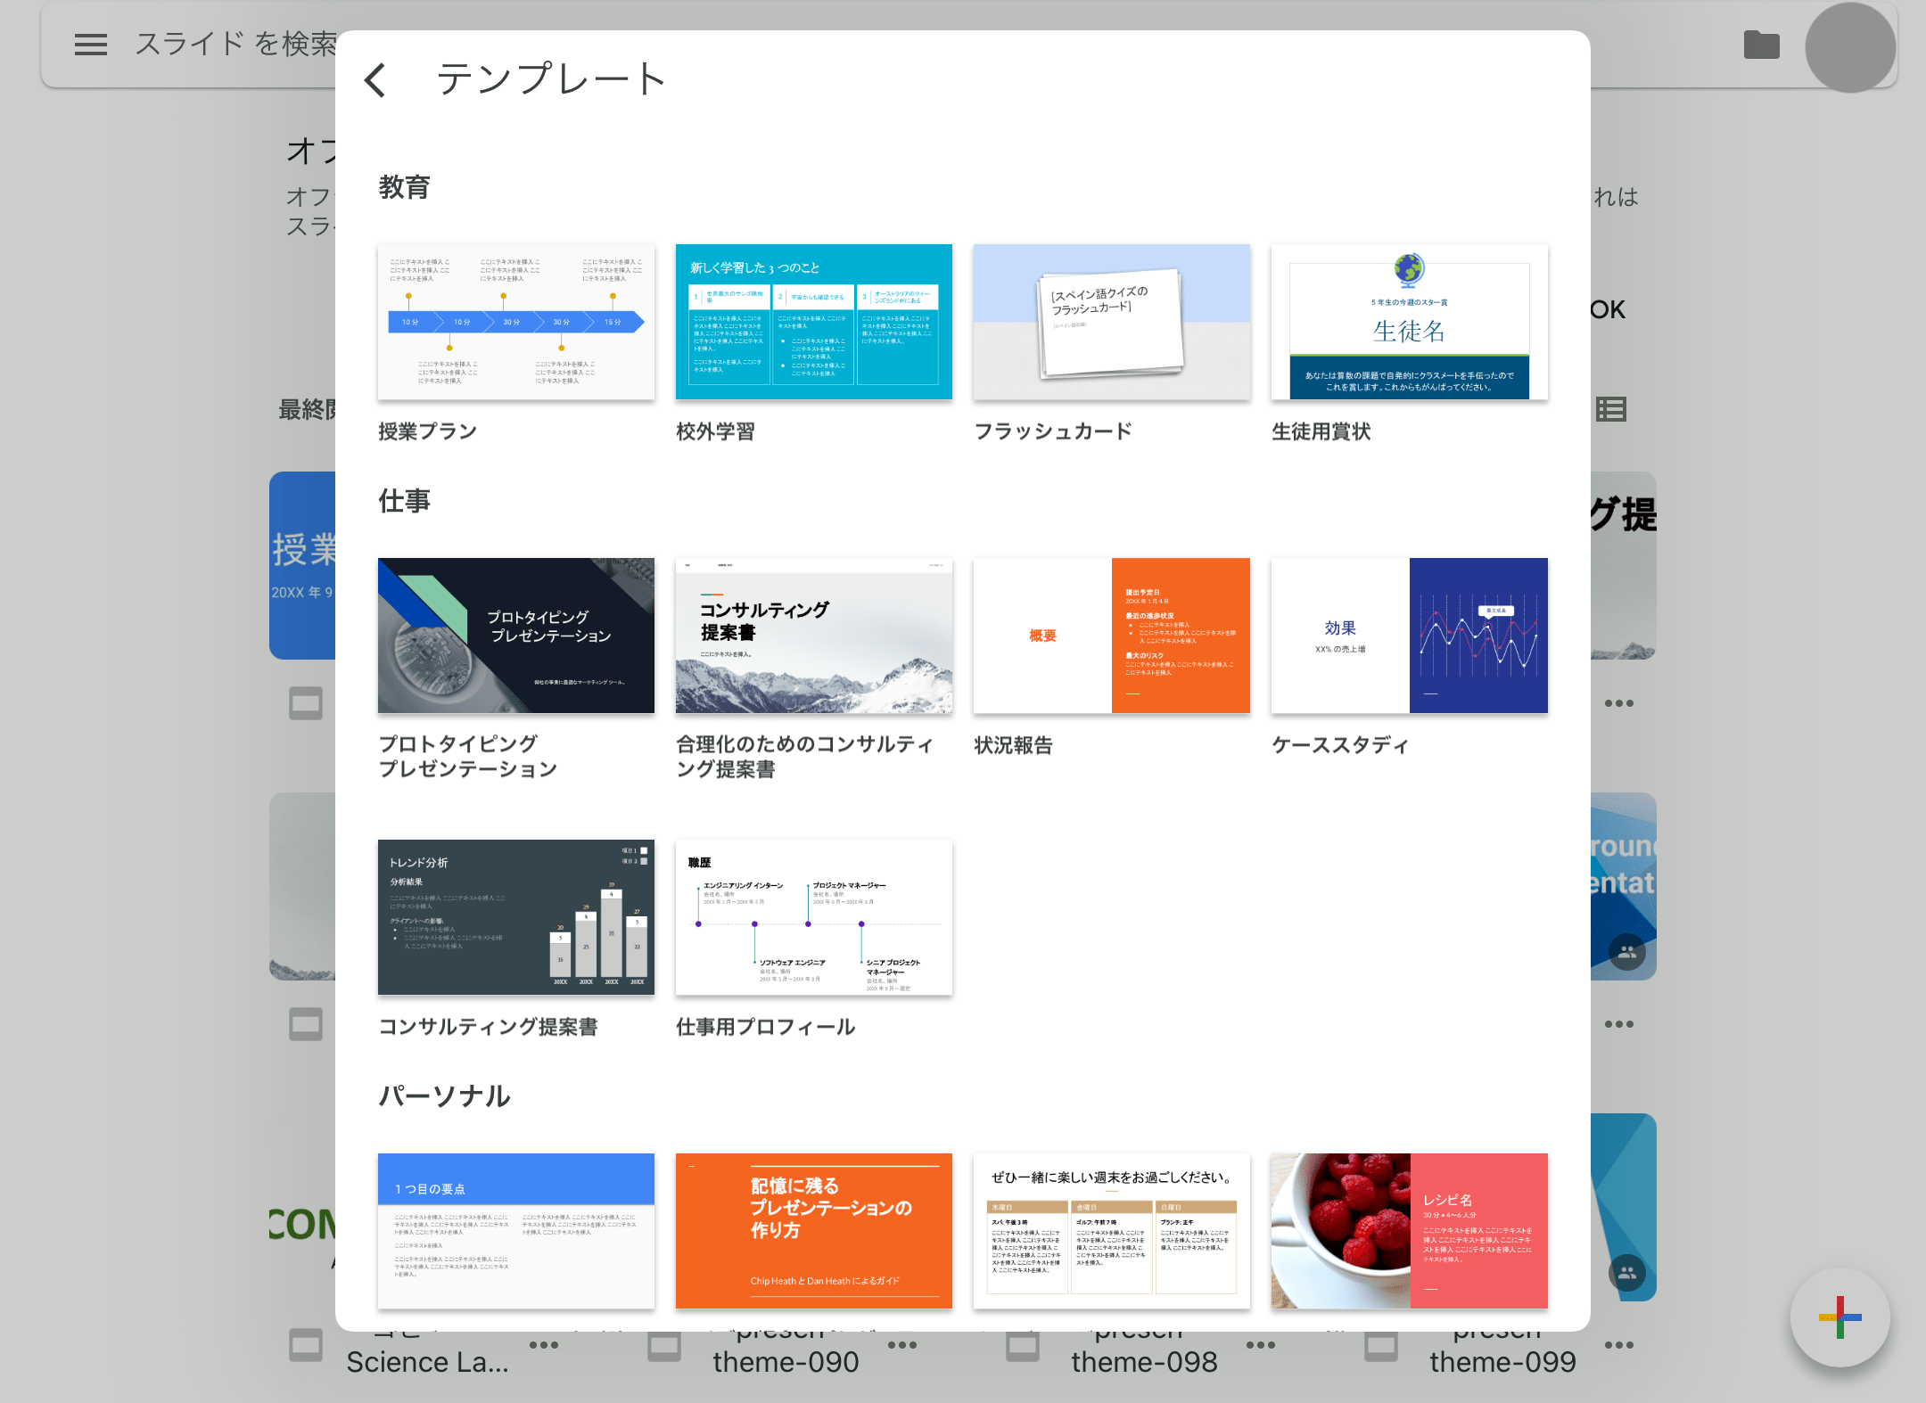The height and width of the screenshot is (1403, 1926).
Task: Pick the トレンド分析 コンサルティング提案書 template
Action: (x=516, y=917)
